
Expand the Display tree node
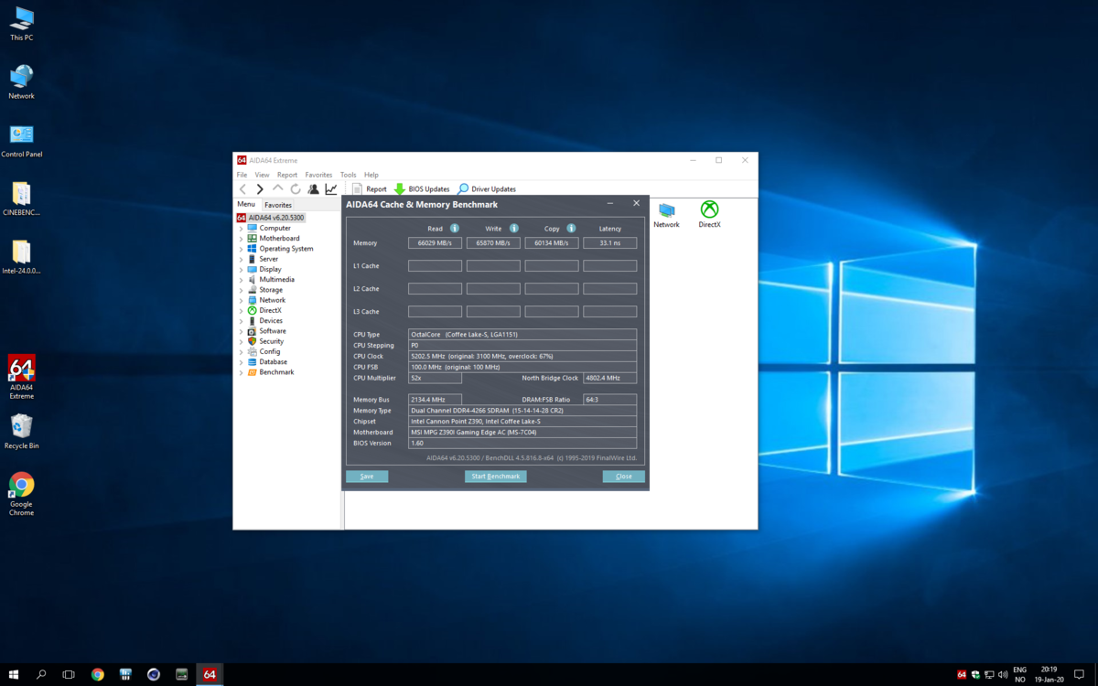(242, 269)
